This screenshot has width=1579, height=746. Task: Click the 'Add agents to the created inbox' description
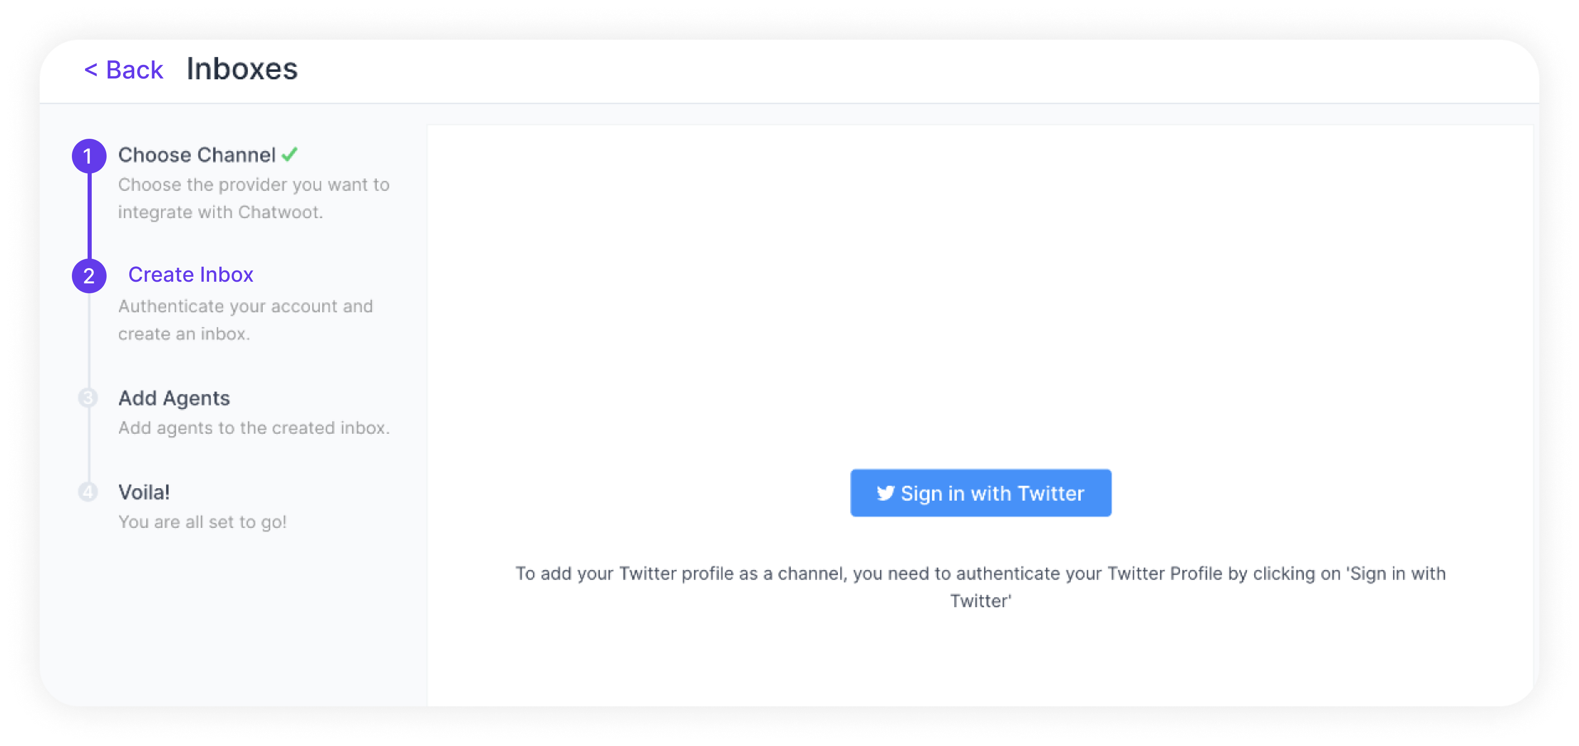click(x=254, y=427)
